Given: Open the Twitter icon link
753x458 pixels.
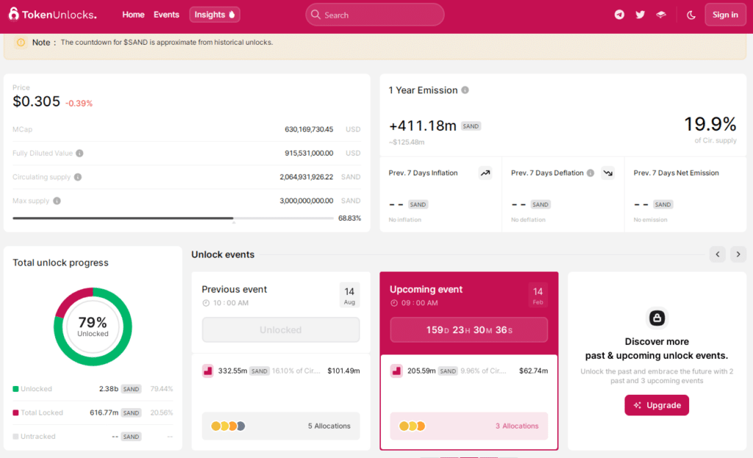Looking at the screenshot, I should (x=640, y=15).
